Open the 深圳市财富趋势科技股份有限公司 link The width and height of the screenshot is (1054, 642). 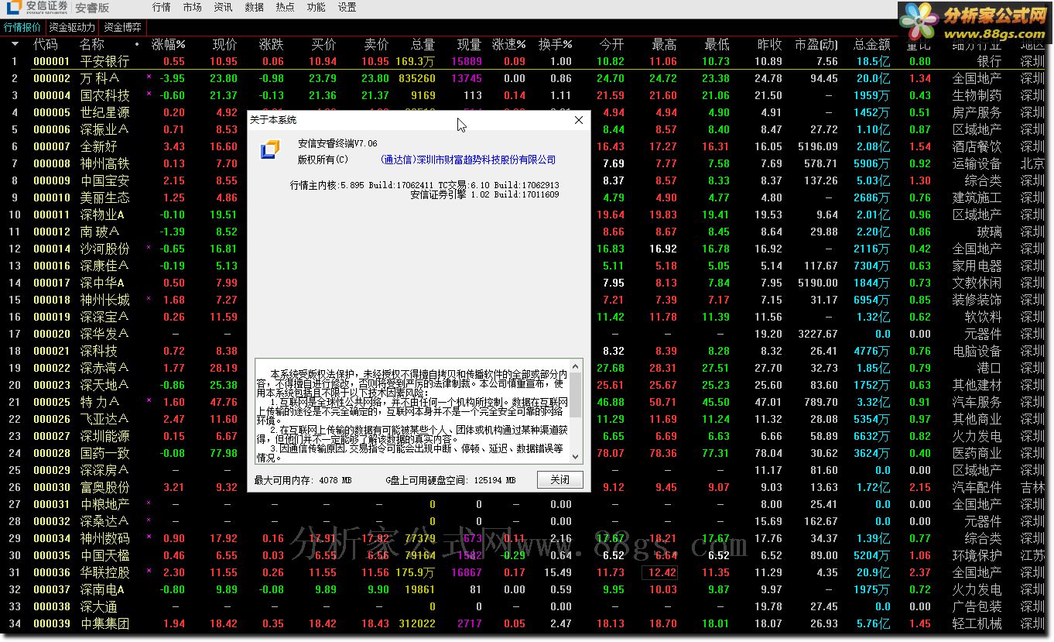tap(468, 160)
